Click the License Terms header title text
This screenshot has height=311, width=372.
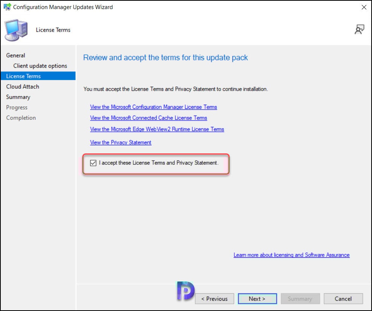(x=53, y=30)
